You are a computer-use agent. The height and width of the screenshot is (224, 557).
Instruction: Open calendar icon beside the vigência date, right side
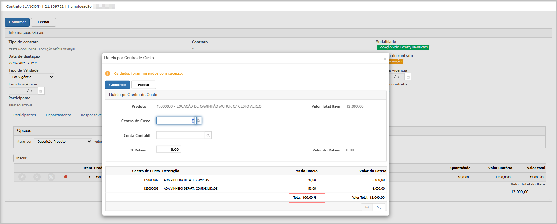[408, 77]
